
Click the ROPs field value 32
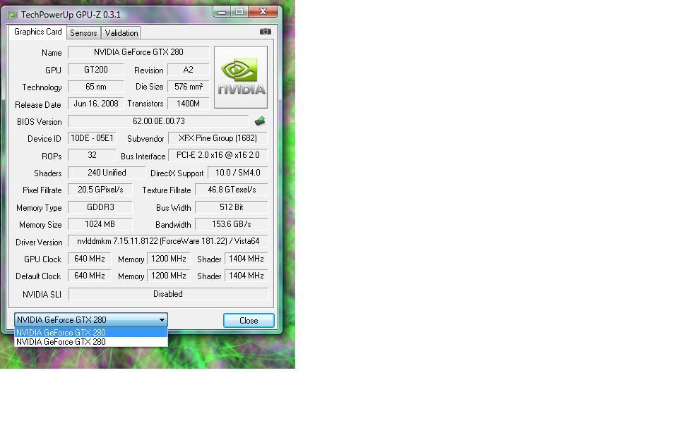92,155
